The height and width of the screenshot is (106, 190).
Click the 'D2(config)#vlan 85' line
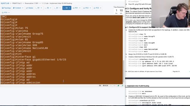[x=14, y=39]
